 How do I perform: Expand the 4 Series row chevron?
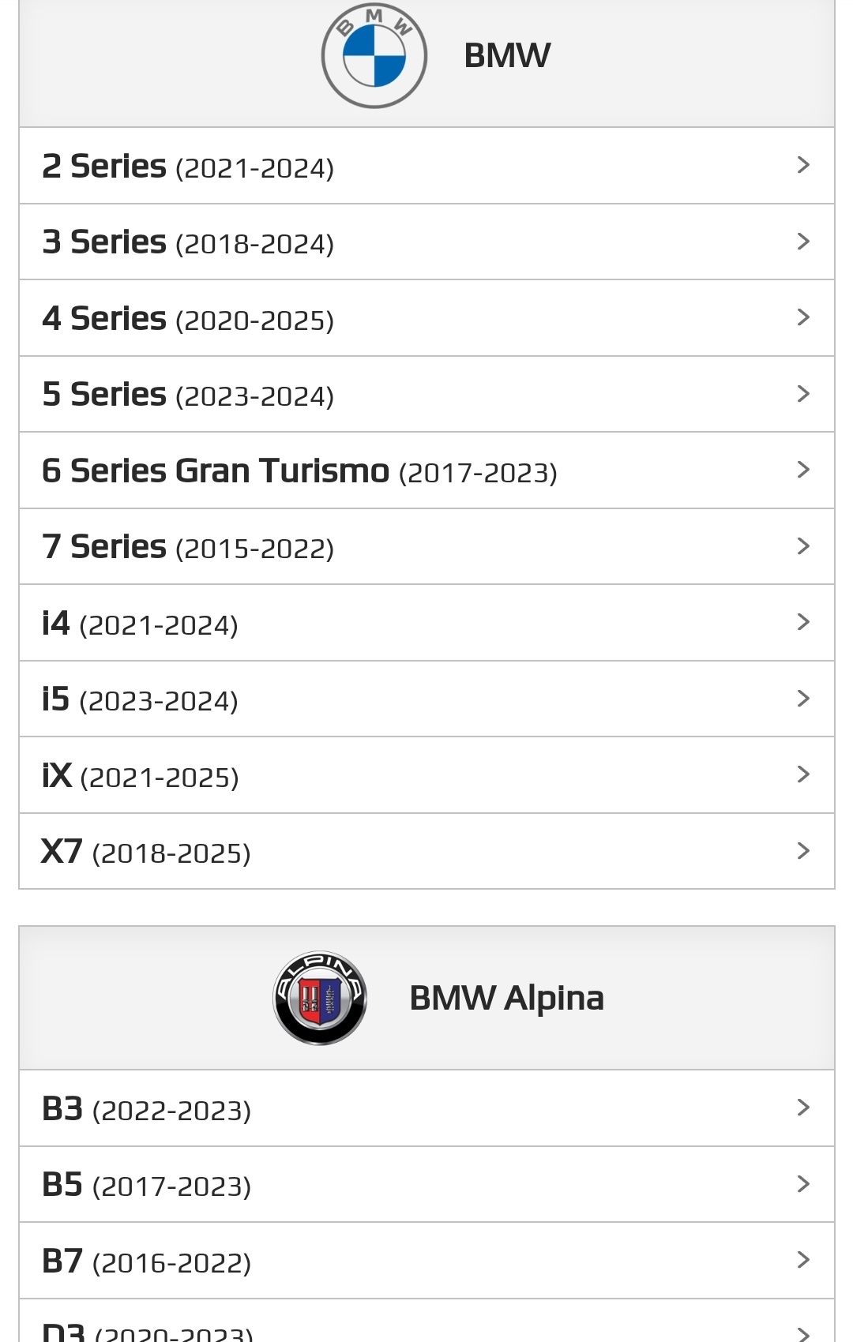coord(803,317)
